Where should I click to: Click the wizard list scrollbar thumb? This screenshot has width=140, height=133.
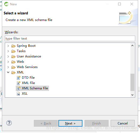click(133, 82)
